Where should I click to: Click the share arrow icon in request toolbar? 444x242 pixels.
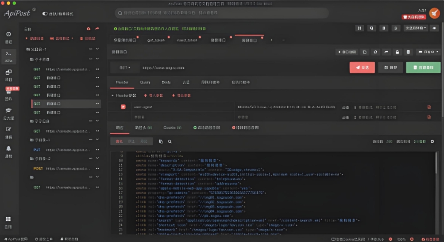point(386,52)
